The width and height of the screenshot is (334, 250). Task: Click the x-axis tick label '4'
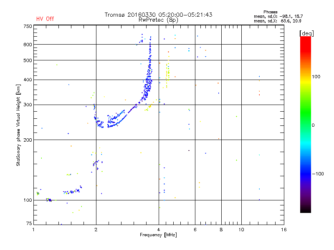point(159,230)
